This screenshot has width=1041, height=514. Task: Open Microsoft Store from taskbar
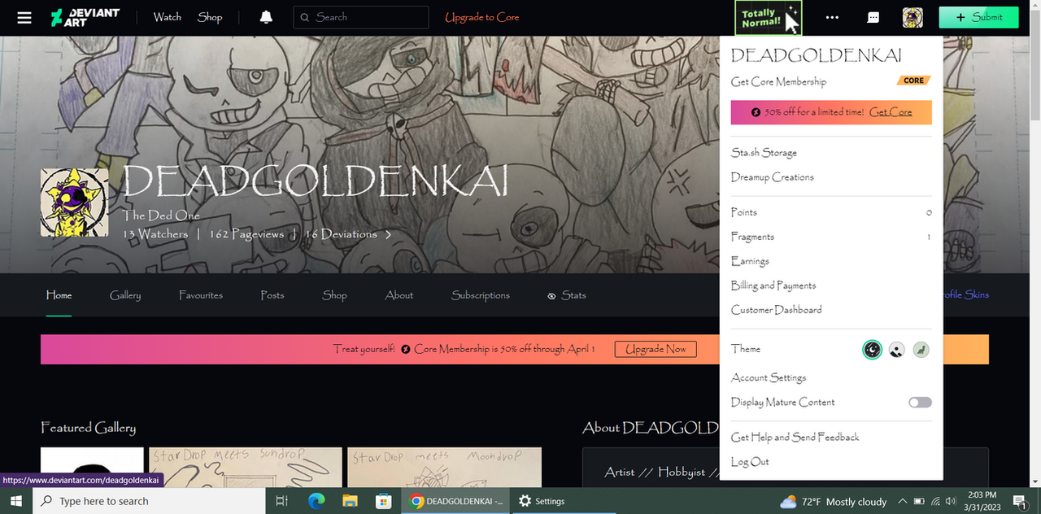[383, 501]
